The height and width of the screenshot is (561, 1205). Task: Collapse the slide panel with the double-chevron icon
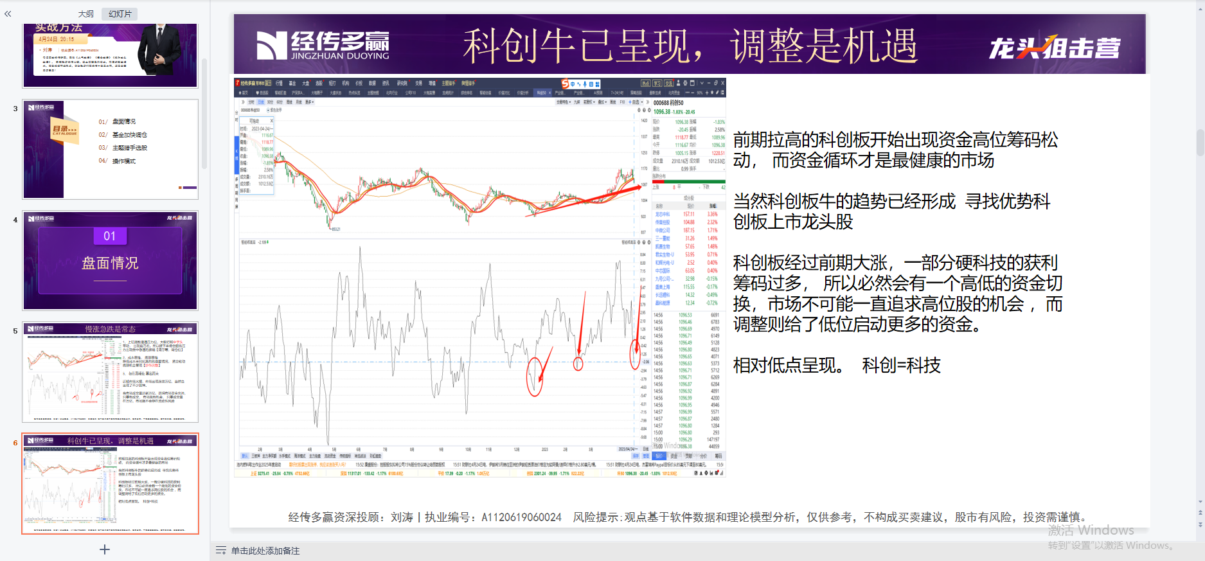pos(8,13)
